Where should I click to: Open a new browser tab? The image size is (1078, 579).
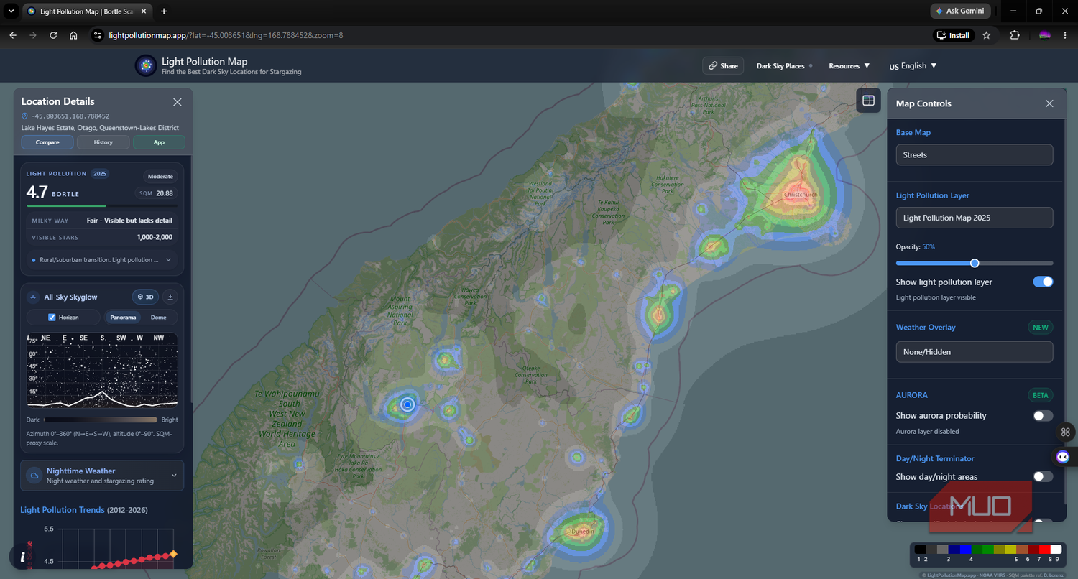point(164,11)
